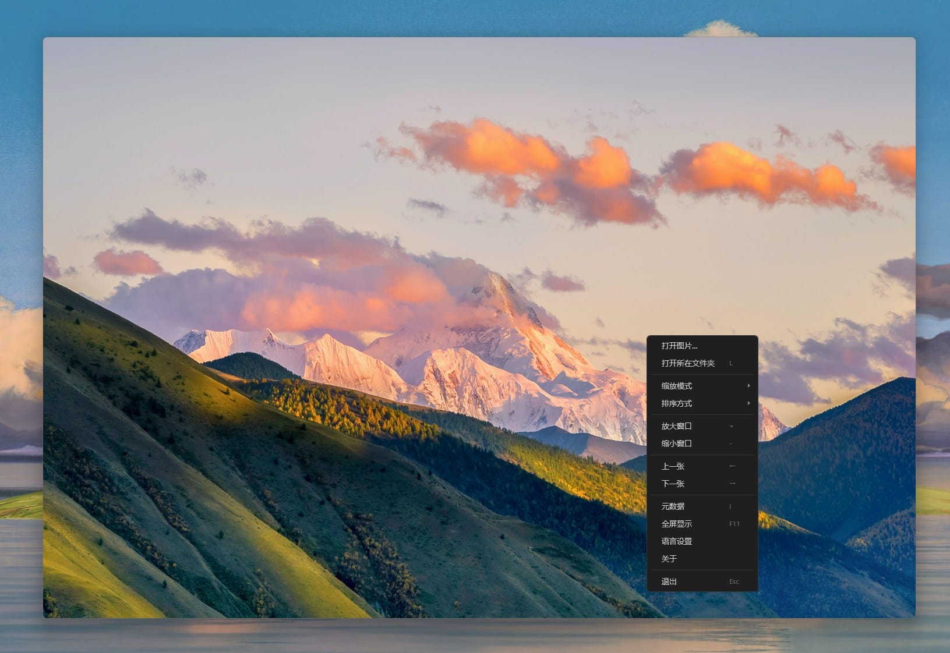This screenshot has width=950, height=653.
Task: Open the 排序方式 submenu
Action: (677, 403)
